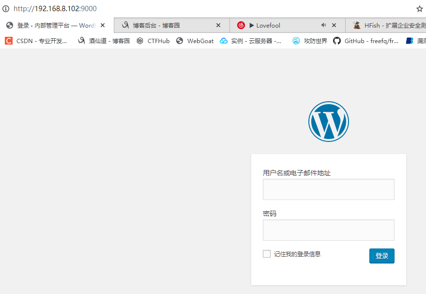Focus the 密码 password field
The image size is (426, 294).
[329, 230]
